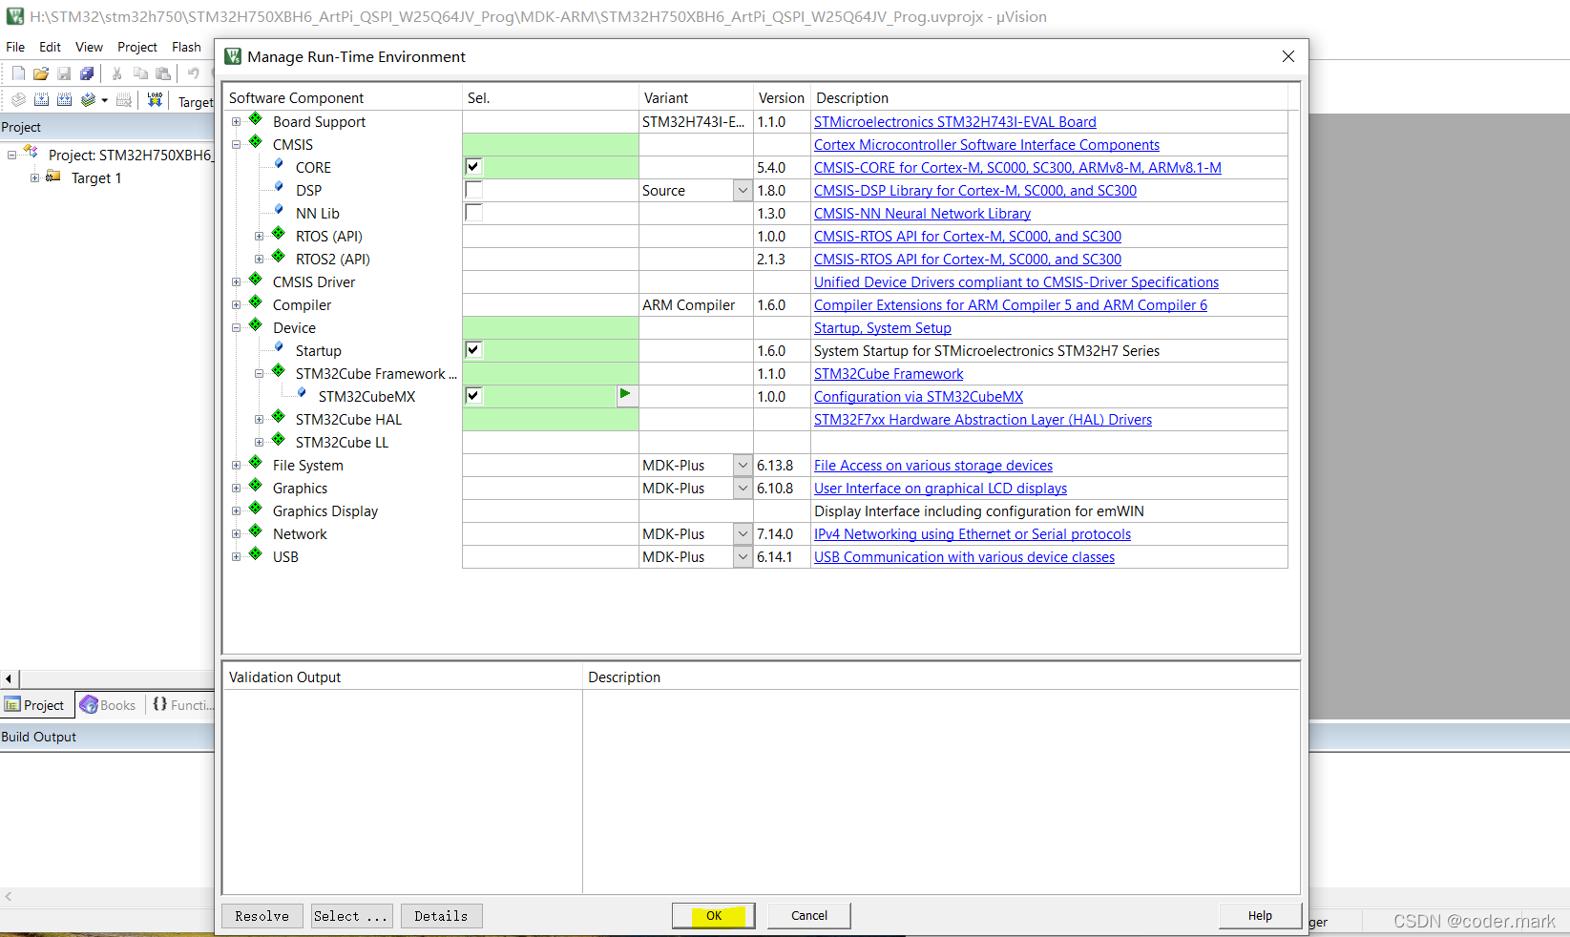Click the Save All icon
Viewport: 1570px width, 937px height.
(87, 73)
